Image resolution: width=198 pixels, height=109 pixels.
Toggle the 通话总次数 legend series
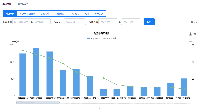pos(110,38)
